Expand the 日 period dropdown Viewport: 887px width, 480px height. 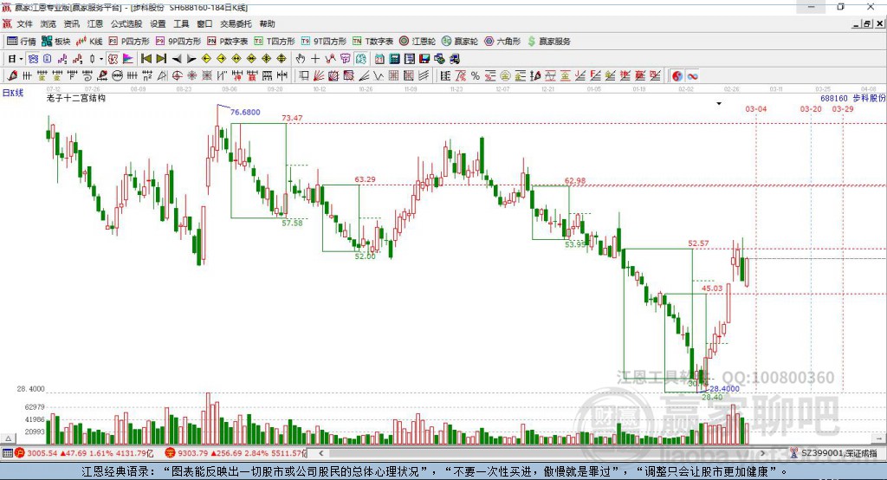pos(21,59)
